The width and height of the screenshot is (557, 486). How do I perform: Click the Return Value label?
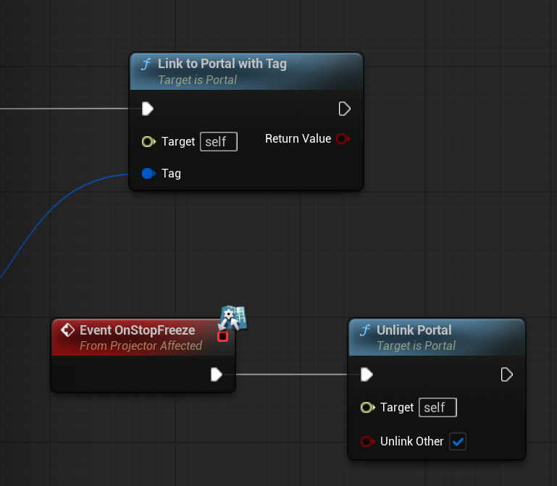pyautogui.click(x=298, y=138)
